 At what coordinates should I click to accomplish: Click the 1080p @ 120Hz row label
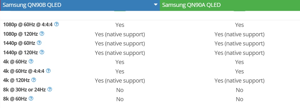[x=21, y=34]
